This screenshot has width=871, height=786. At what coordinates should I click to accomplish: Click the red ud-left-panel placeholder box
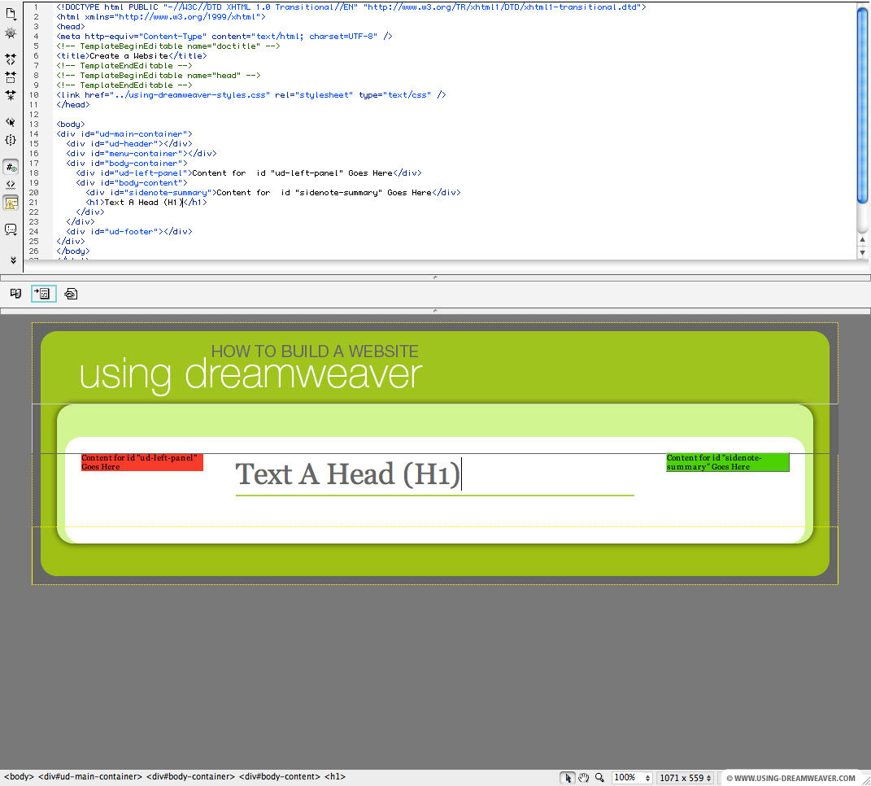click(x=142, y=462)
